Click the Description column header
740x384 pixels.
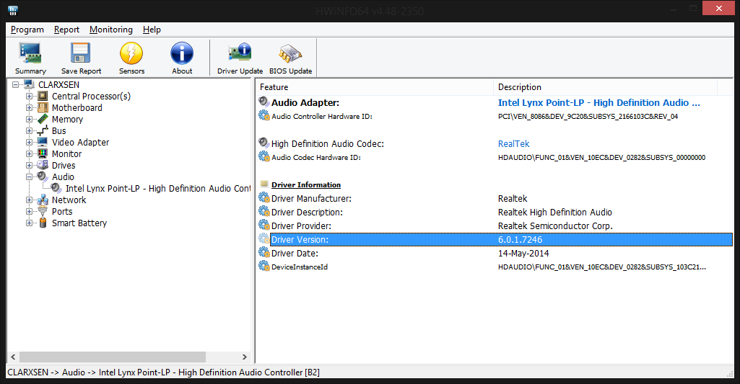pyautogui.click(x=606, y=87)
